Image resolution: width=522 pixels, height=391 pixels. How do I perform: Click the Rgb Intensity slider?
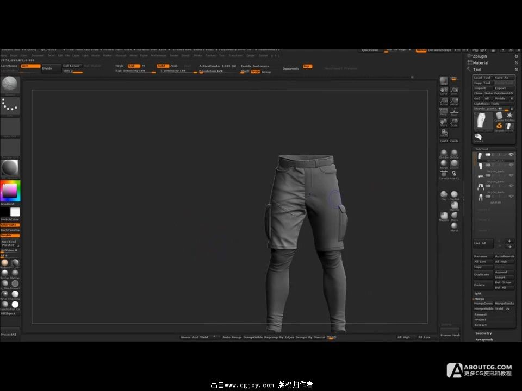(135, 71)
